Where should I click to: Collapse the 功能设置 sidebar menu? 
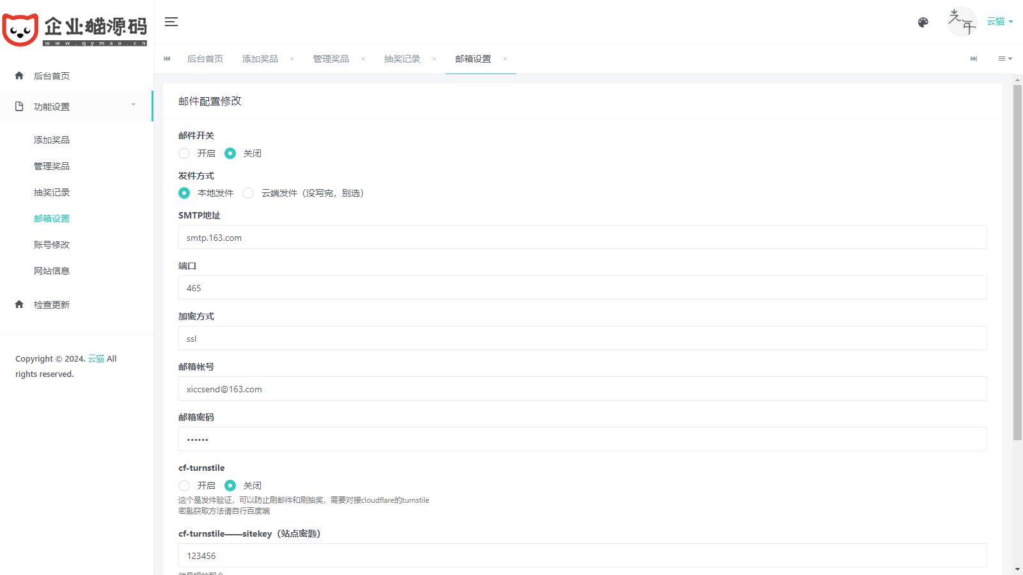(x=77, y=106)
